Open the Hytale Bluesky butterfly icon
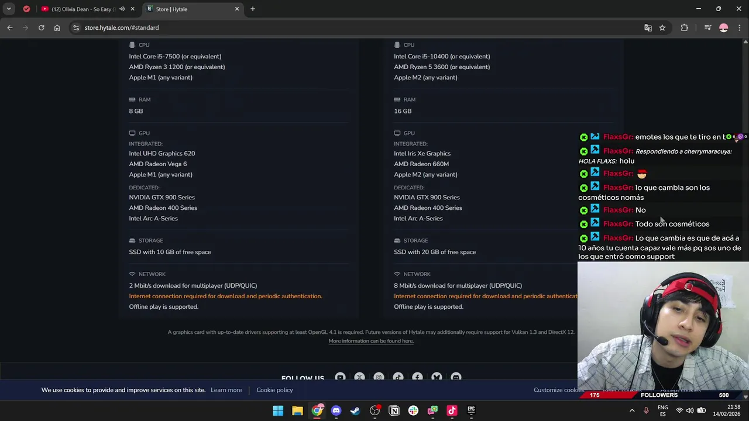The width and height of the screenshot is (749, 421). point(437,377)
